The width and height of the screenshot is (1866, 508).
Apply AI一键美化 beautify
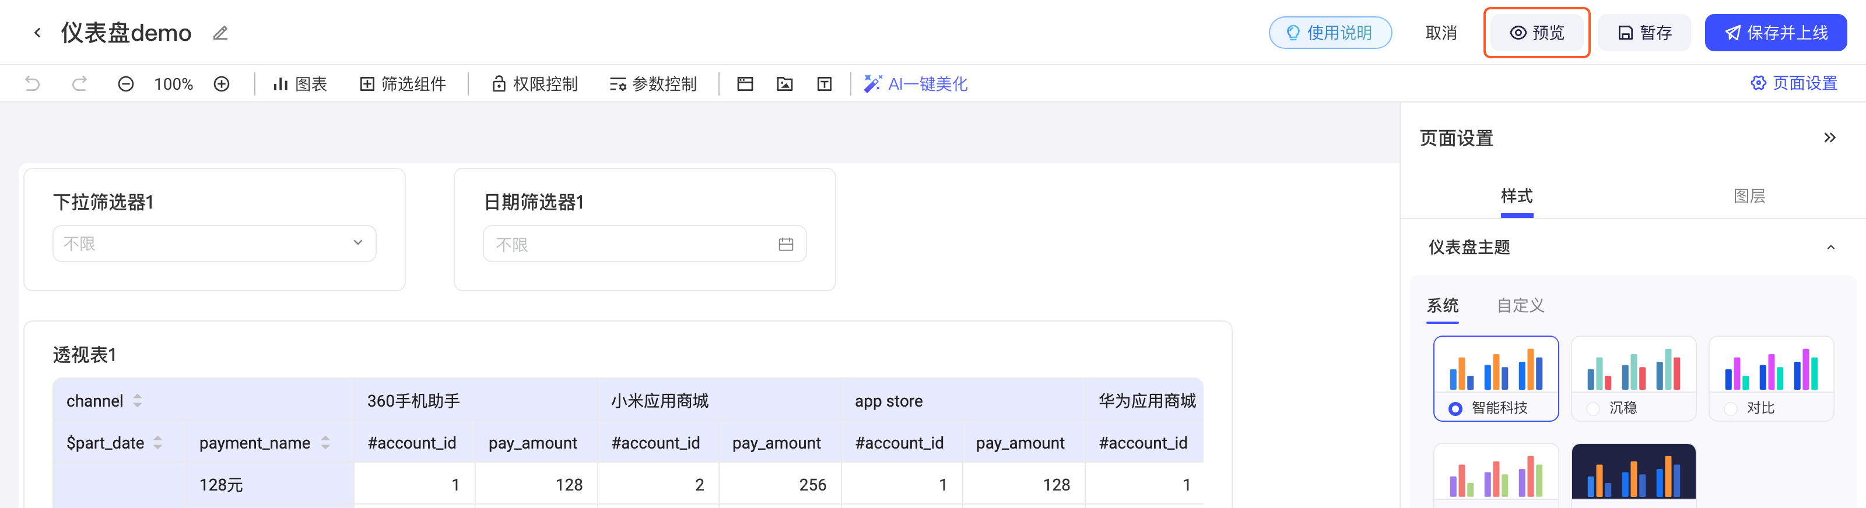coord(916,84)
